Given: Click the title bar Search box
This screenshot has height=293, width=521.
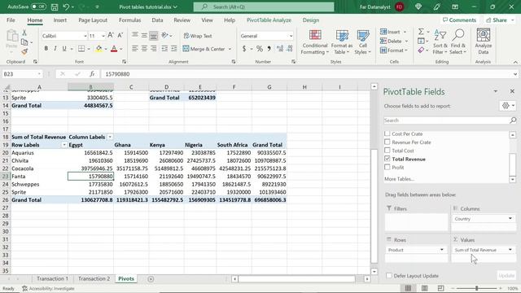Looking at the screenshot, I should [x=264, y=7].
